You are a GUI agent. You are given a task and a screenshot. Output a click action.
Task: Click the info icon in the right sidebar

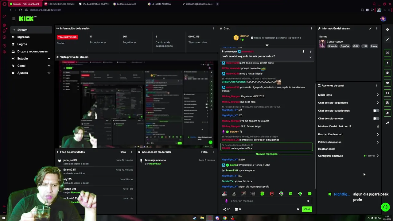click(x=387, y=29)
